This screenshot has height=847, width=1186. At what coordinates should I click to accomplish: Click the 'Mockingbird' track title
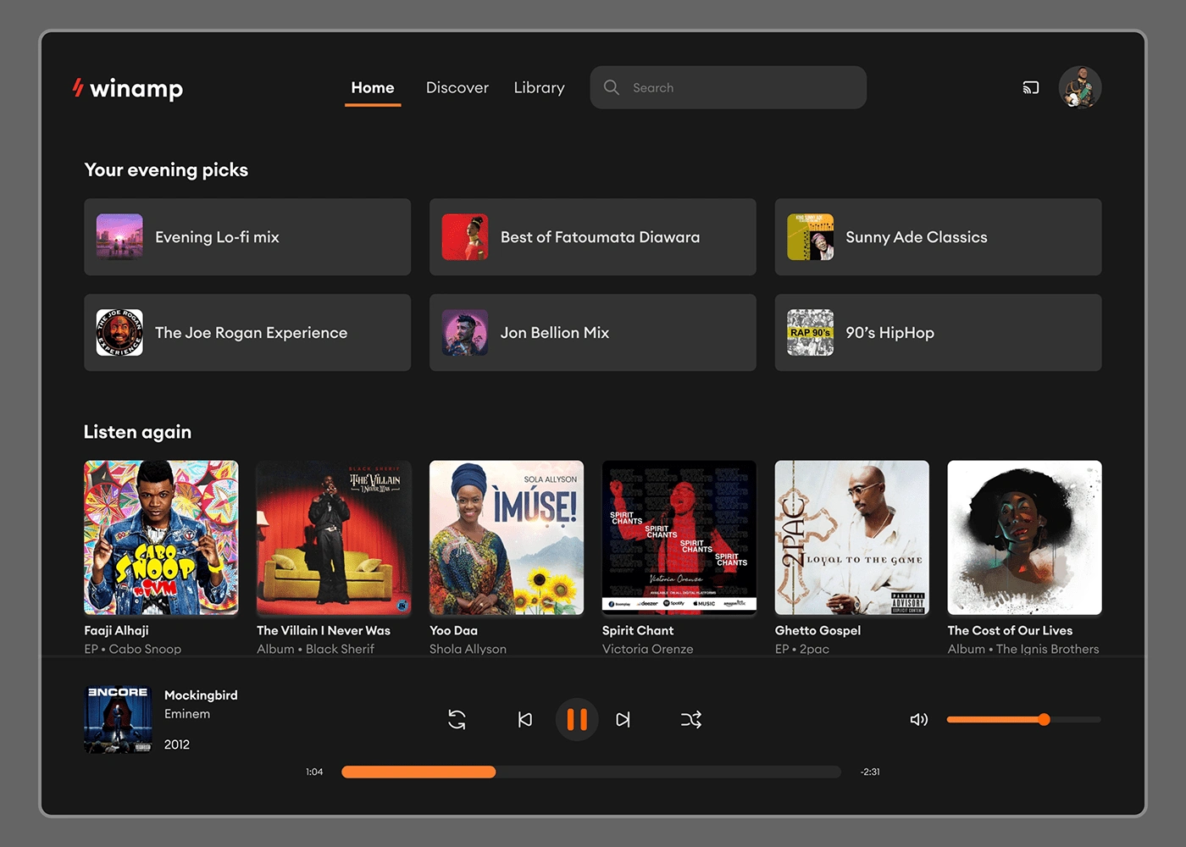point(201,695)
